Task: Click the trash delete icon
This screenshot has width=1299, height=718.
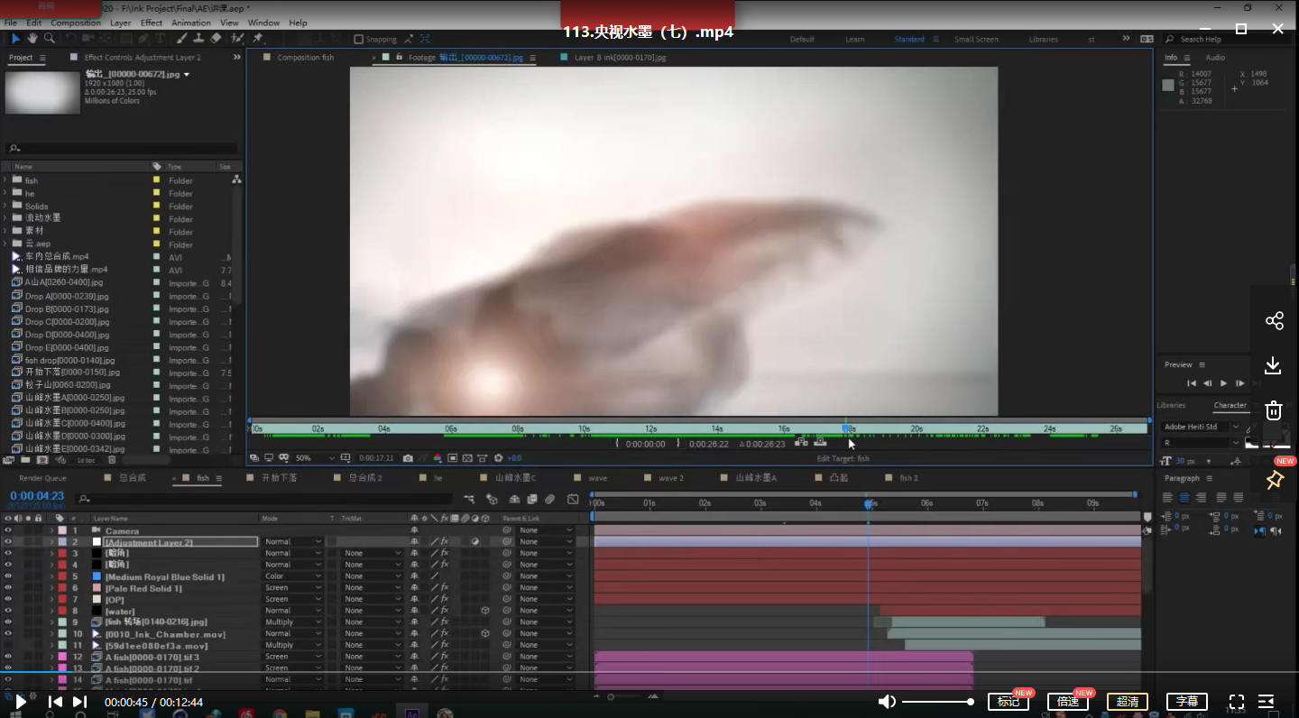Action: click(x=1273, y=411)
